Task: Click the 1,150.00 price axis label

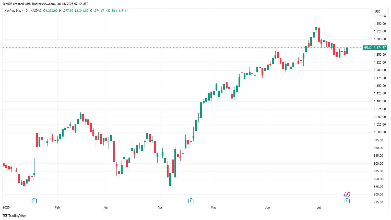Action: tap(380, 86)
